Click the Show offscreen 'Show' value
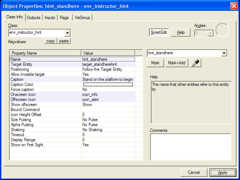The height and width of the screenshot is (180, 240). click(87, 105)
